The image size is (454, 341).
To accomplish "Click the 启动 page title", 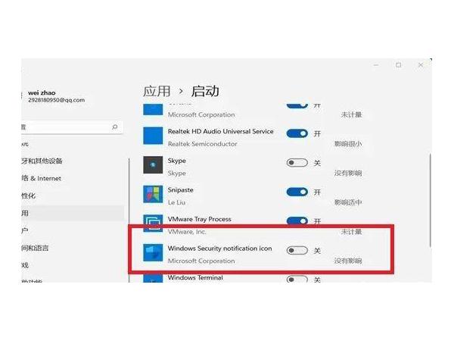I will tap(205, 92).
